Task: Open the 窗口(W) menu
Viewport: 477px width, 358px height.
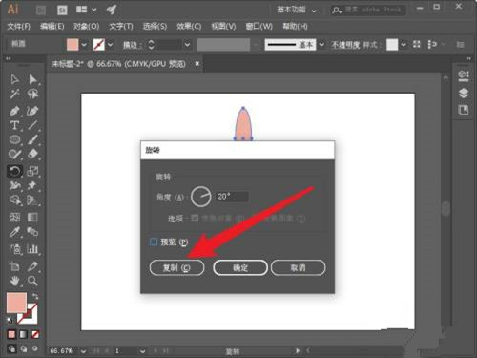Action: (259, 26)
